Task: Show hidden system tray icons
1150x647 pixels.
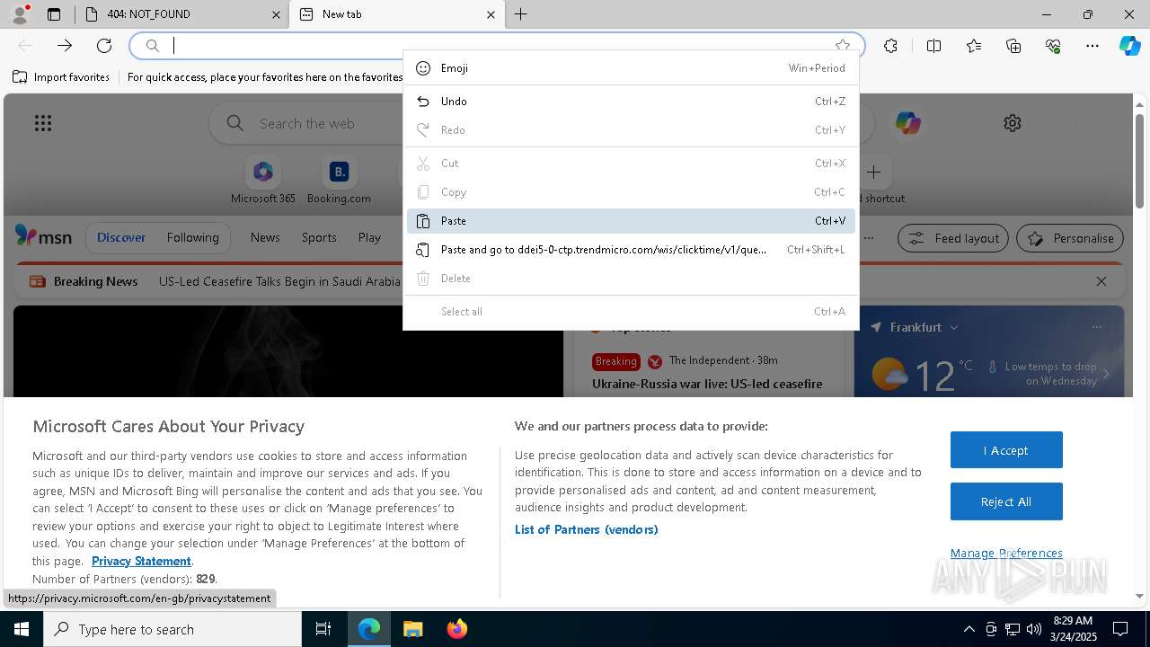Action: click(969, 629)
